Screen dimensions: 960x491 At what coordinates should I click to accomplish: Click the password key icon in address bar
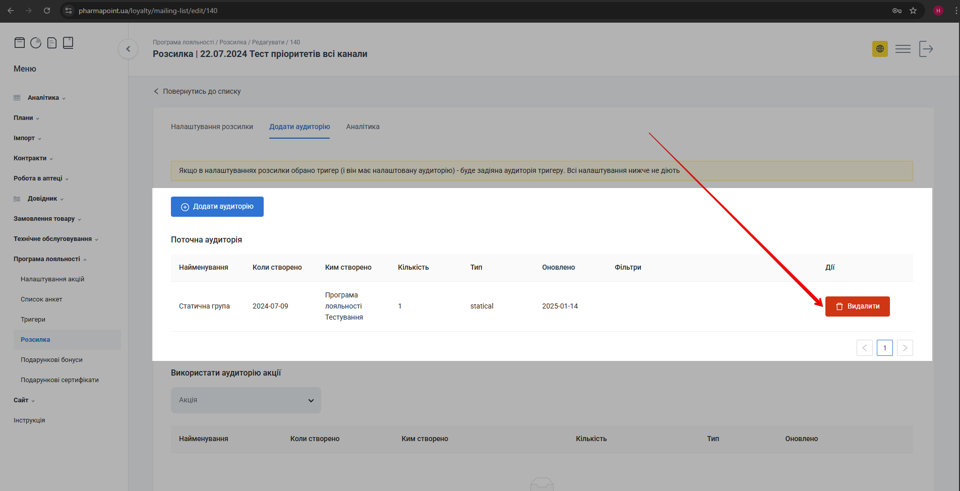[897, 11]
